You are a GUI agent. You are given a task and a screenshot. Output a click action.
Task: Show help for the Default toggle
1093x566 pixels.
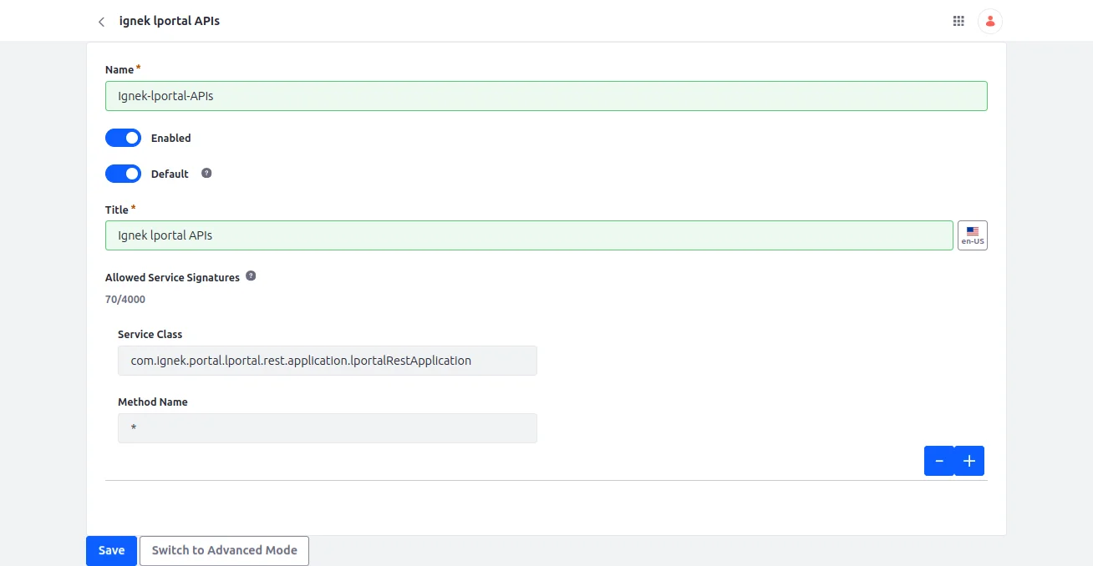(206, 174)
